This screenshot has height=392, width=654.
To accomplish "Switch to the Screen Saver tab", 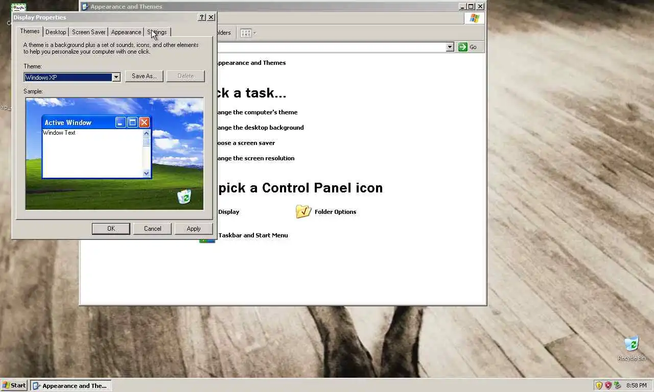I will click(88, 32).
